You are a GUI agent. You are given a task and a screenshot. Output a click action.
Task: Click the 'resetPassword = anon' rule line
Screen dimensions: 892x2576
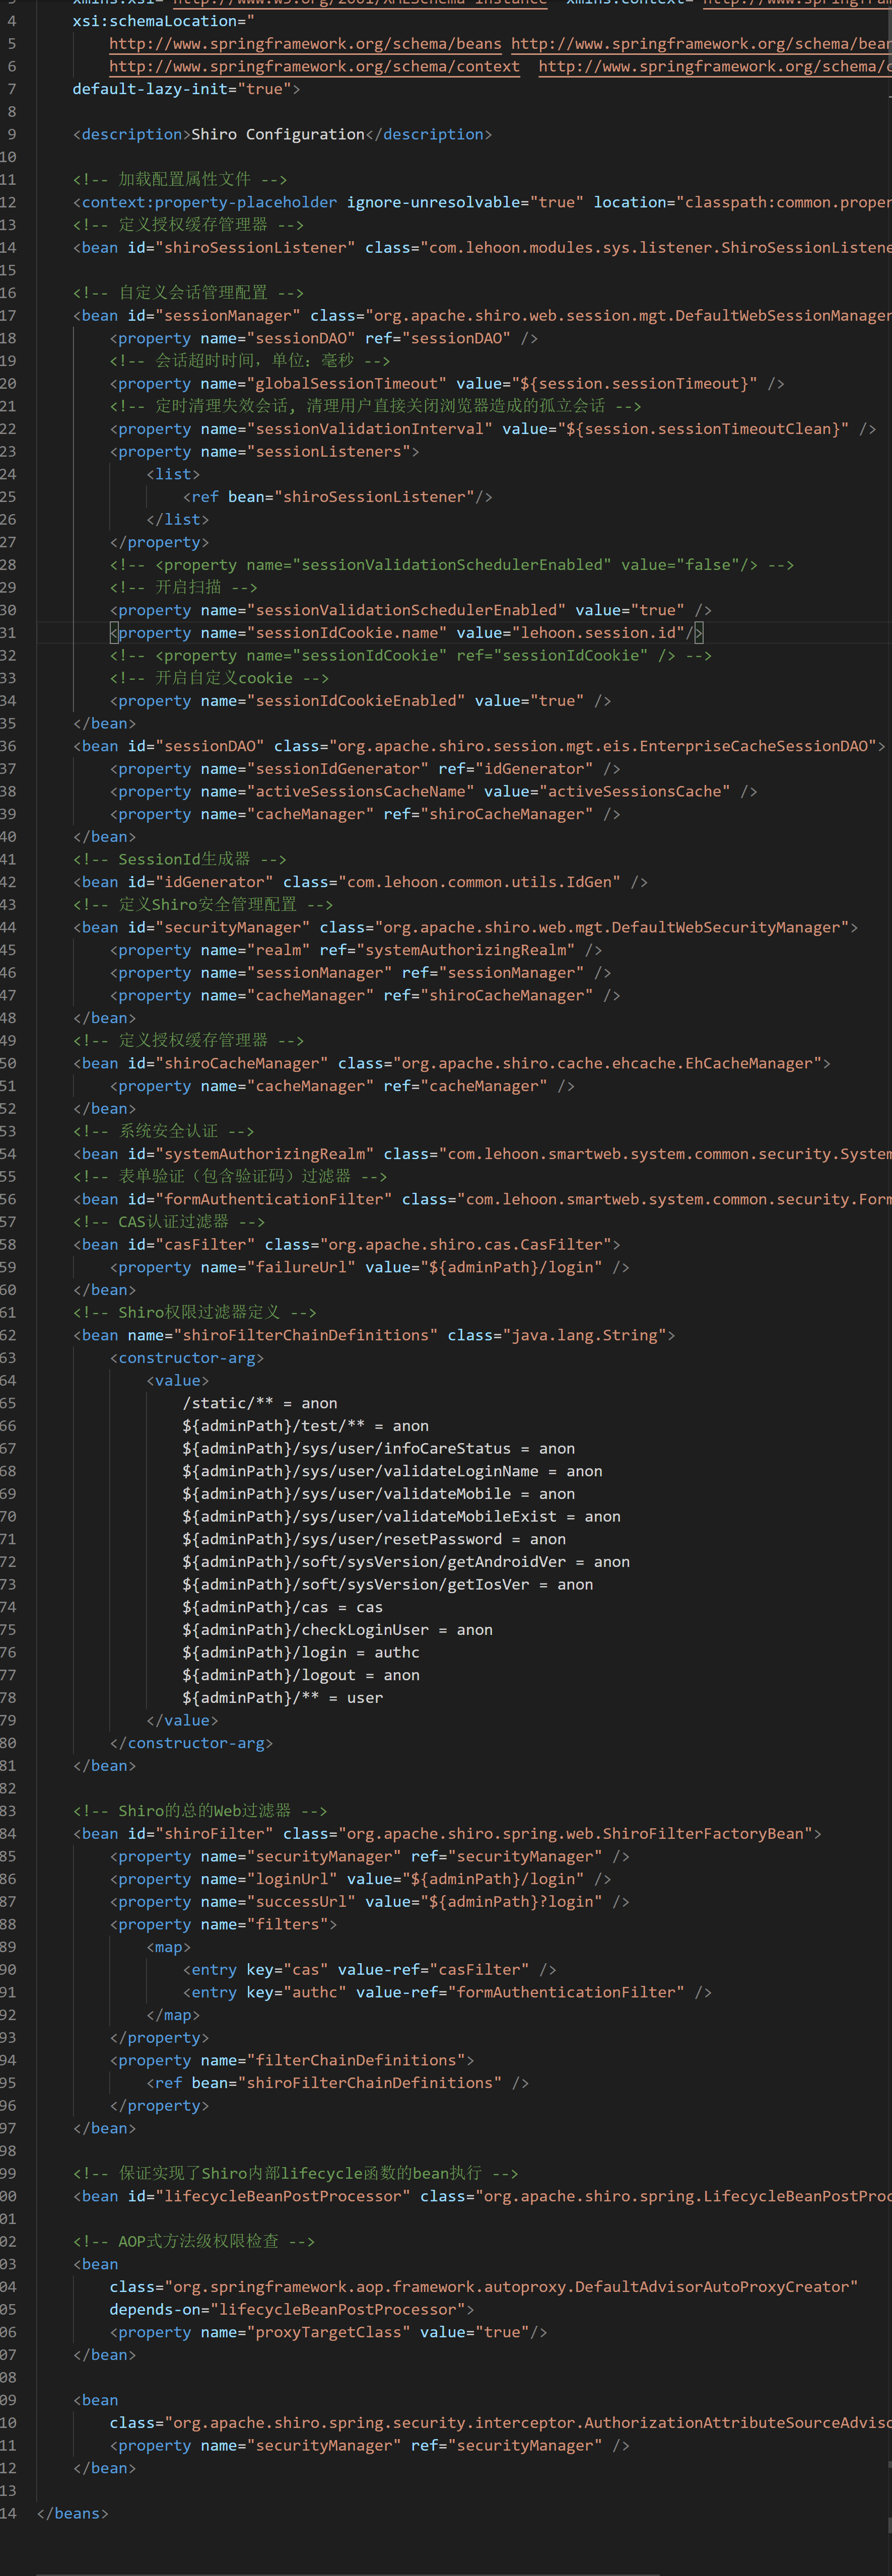click(374, 1540)
